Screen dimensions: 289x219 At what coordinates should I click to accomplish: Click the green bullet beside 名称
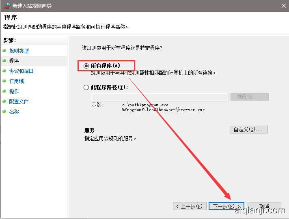click(4, 112)
